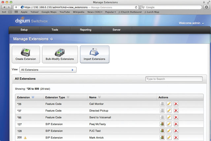Click the Google search field
211x141 pixels.
point(171,7)
